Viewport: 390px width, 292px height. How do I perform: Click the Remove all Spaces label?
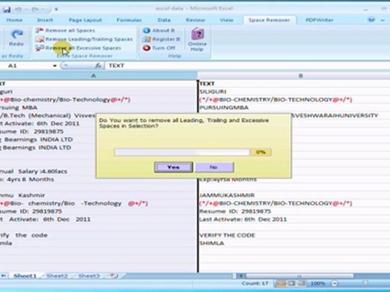[x=70, y=30]
